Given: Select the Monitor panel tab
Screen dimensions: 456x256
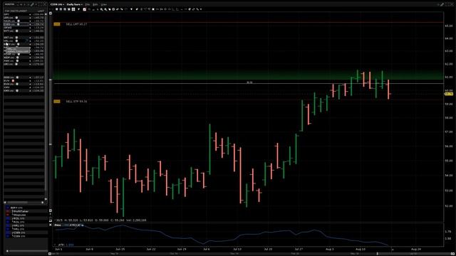Looking at the screenshot, I should point(9,5).
